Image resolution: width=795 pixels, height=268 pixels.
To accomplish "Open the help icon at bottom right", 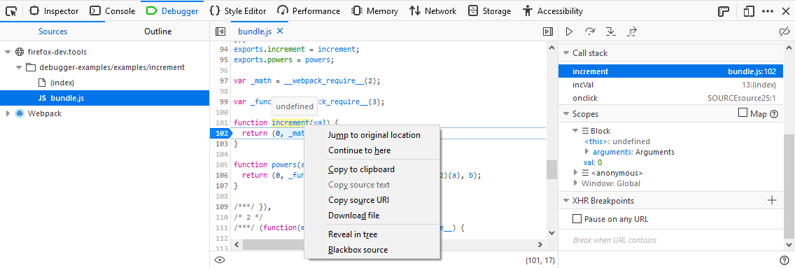I will pos(785,260).
